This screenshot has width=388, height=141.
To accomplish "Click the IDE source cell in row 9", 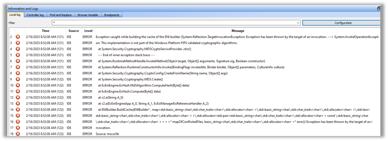I will point(68,79).
